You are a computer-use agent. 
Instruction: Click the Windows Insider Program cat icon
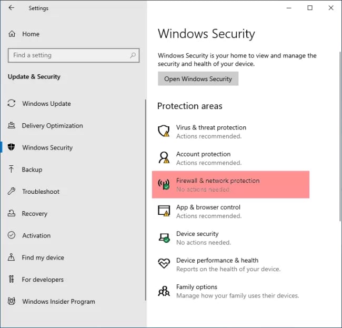(12, 301)
